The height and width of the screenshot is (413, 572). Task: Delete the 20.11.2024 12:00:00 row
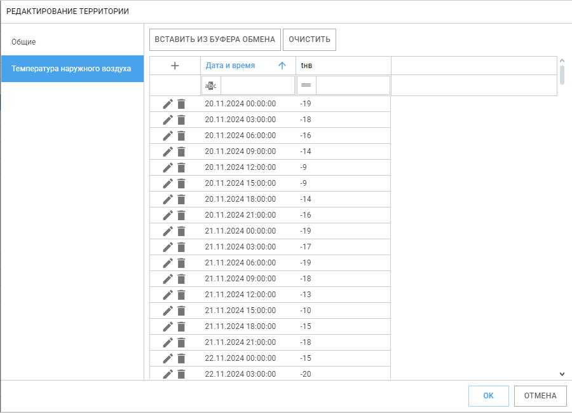tap(181, 167)
